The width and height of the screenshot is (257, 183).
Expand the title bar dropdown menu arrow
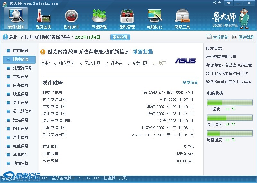tap(229, 3)
